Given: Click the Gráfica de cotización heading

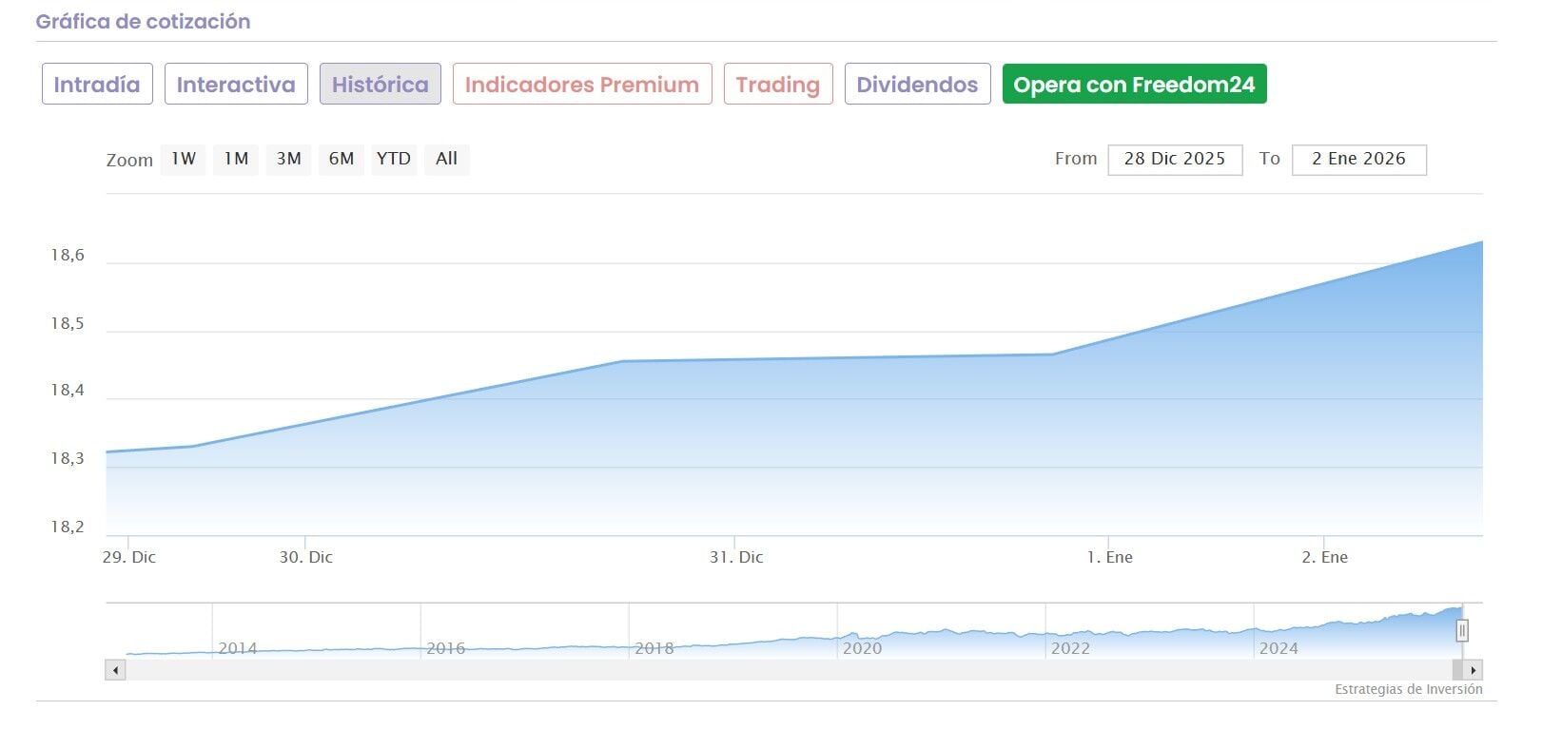Looking at the screenshot, I should click(x=144, y=21).
